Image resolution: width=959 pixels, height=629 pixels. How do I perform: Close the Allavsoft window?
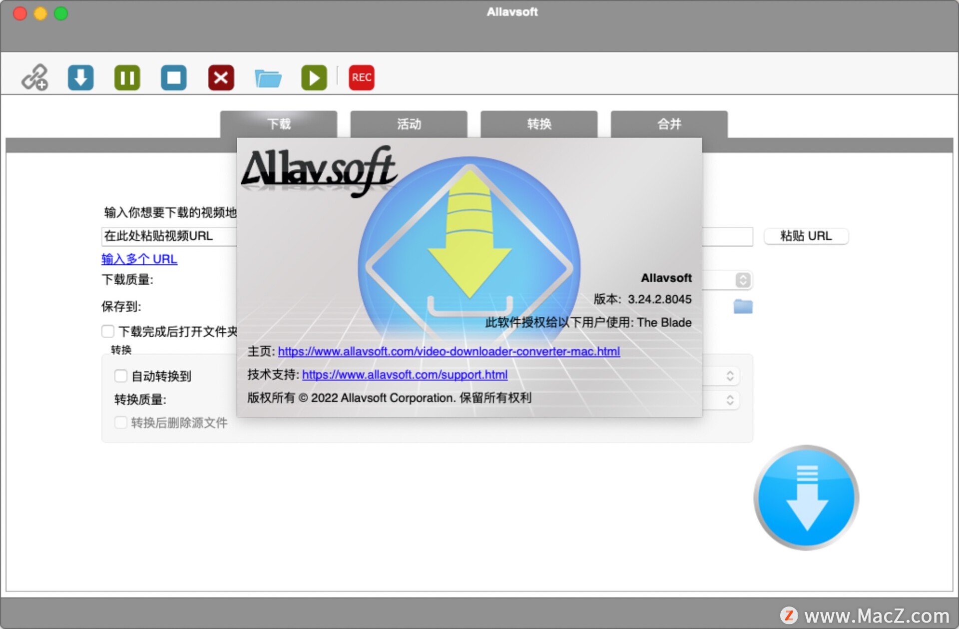coord(20,13)
